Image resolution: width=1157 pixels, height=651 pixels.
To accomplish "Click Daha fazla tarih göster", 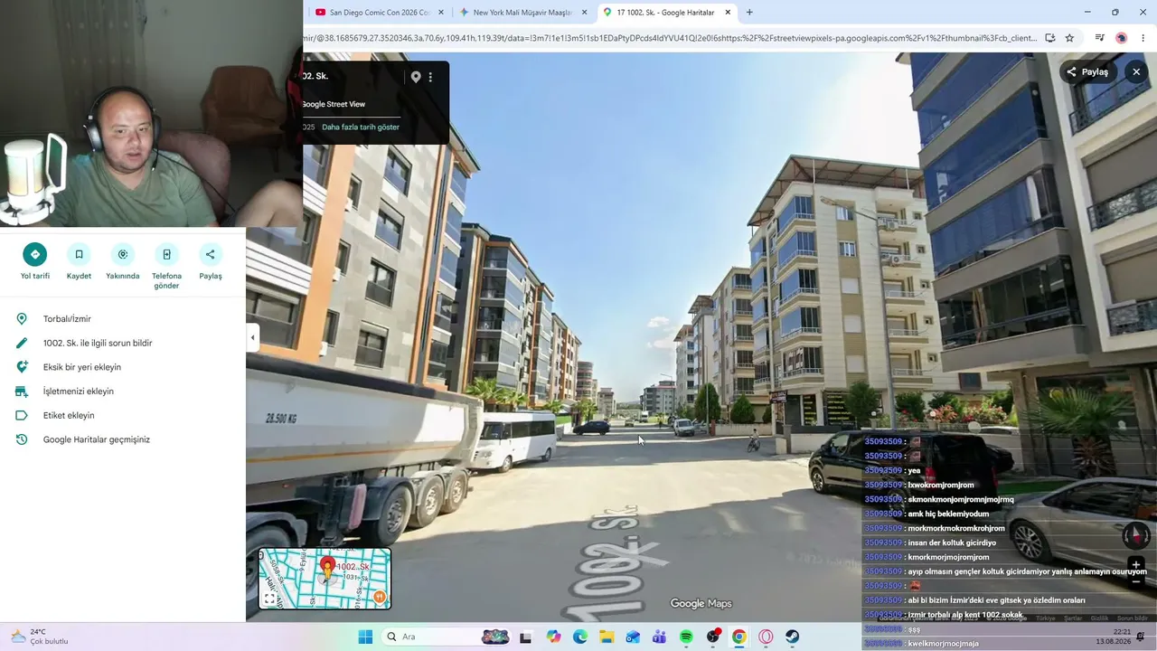I will [x=361, y=127].
